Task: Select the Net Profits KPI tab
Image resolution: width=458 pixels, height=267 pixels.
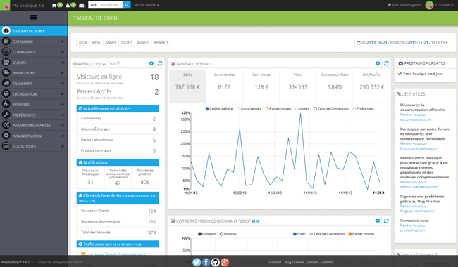Action: [371, 86]
